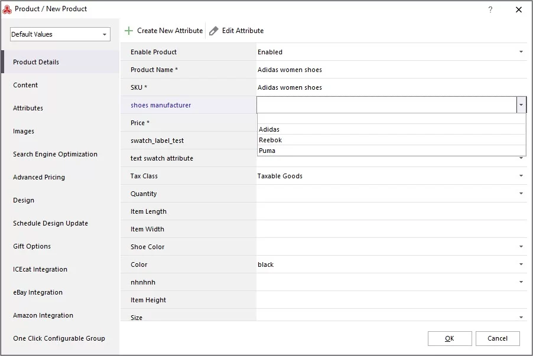Screen dimensions: 533x356
Task: Click the OK button
Action: [450, 338]
